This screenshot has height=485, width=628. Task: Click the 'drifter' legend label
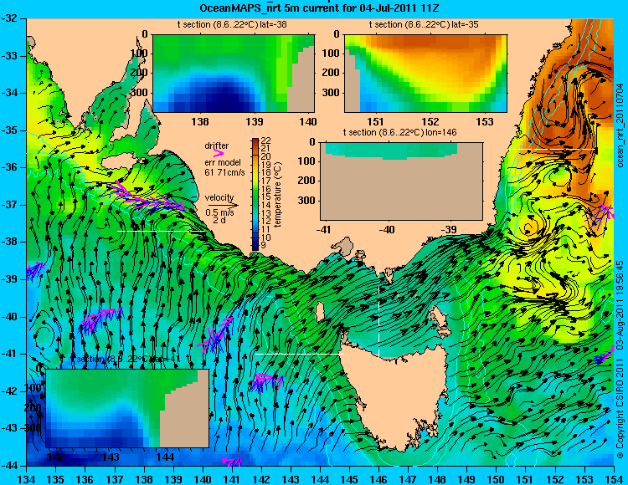(x=217, y=145)
